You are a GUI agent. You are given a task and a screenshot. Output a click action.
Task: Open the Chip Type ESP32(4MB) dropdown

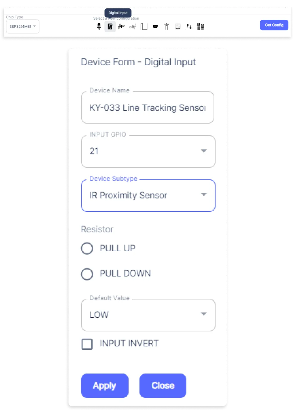point(23,27)
